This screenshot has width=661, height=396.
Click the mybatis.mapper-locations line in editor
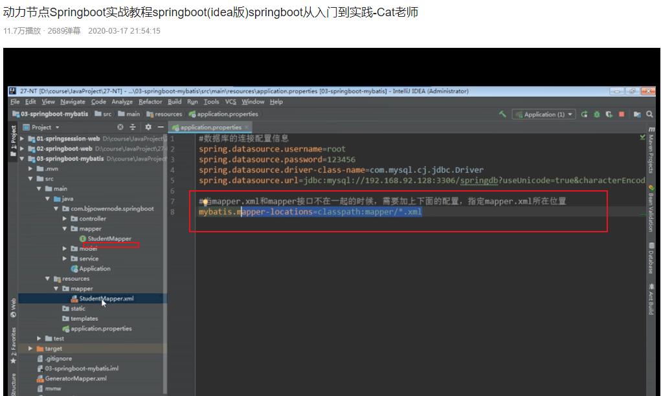click(310, 212)
